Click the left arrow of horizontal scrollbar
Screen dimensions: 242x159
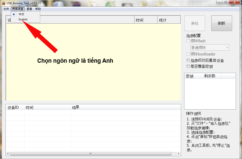8,154
